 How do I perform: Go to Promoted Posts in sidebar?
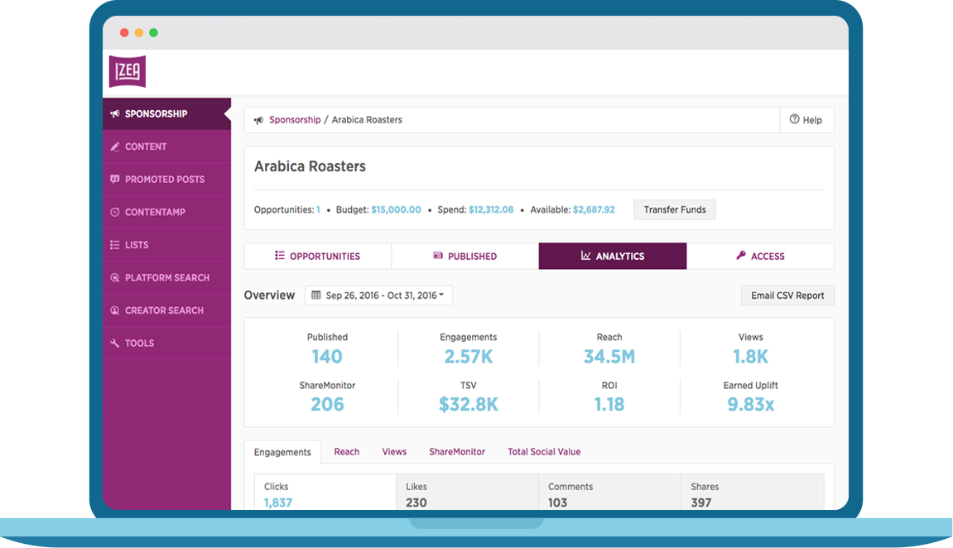[167, 180]
